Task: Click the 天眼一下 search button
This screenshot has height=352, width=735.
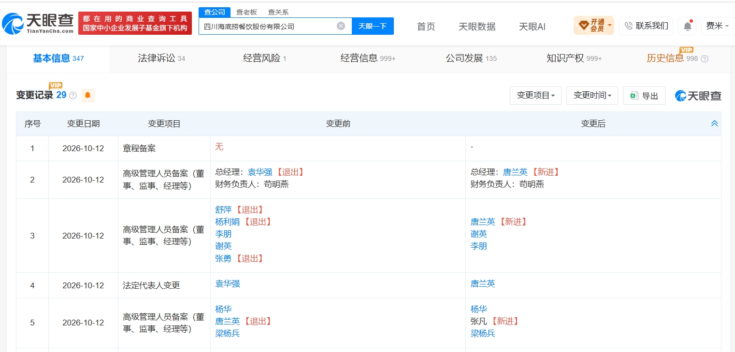Action: pos(373,26)
